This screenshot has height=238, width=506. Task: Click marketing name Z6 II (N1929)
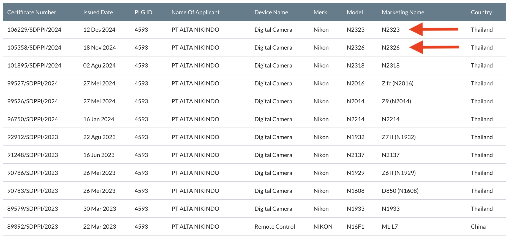(399, 173)
